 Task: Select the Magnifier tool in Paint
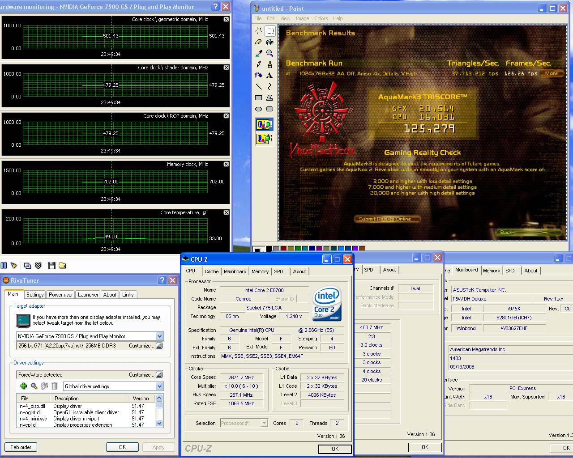pos(270,53)
